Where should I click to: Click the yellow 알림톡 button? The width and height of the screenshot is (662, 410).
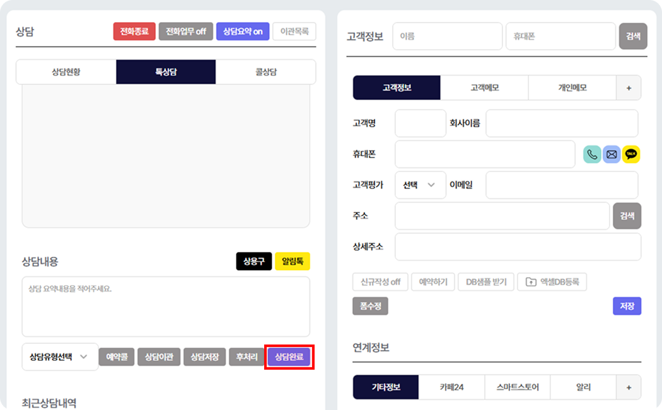(x=293, y=261)
